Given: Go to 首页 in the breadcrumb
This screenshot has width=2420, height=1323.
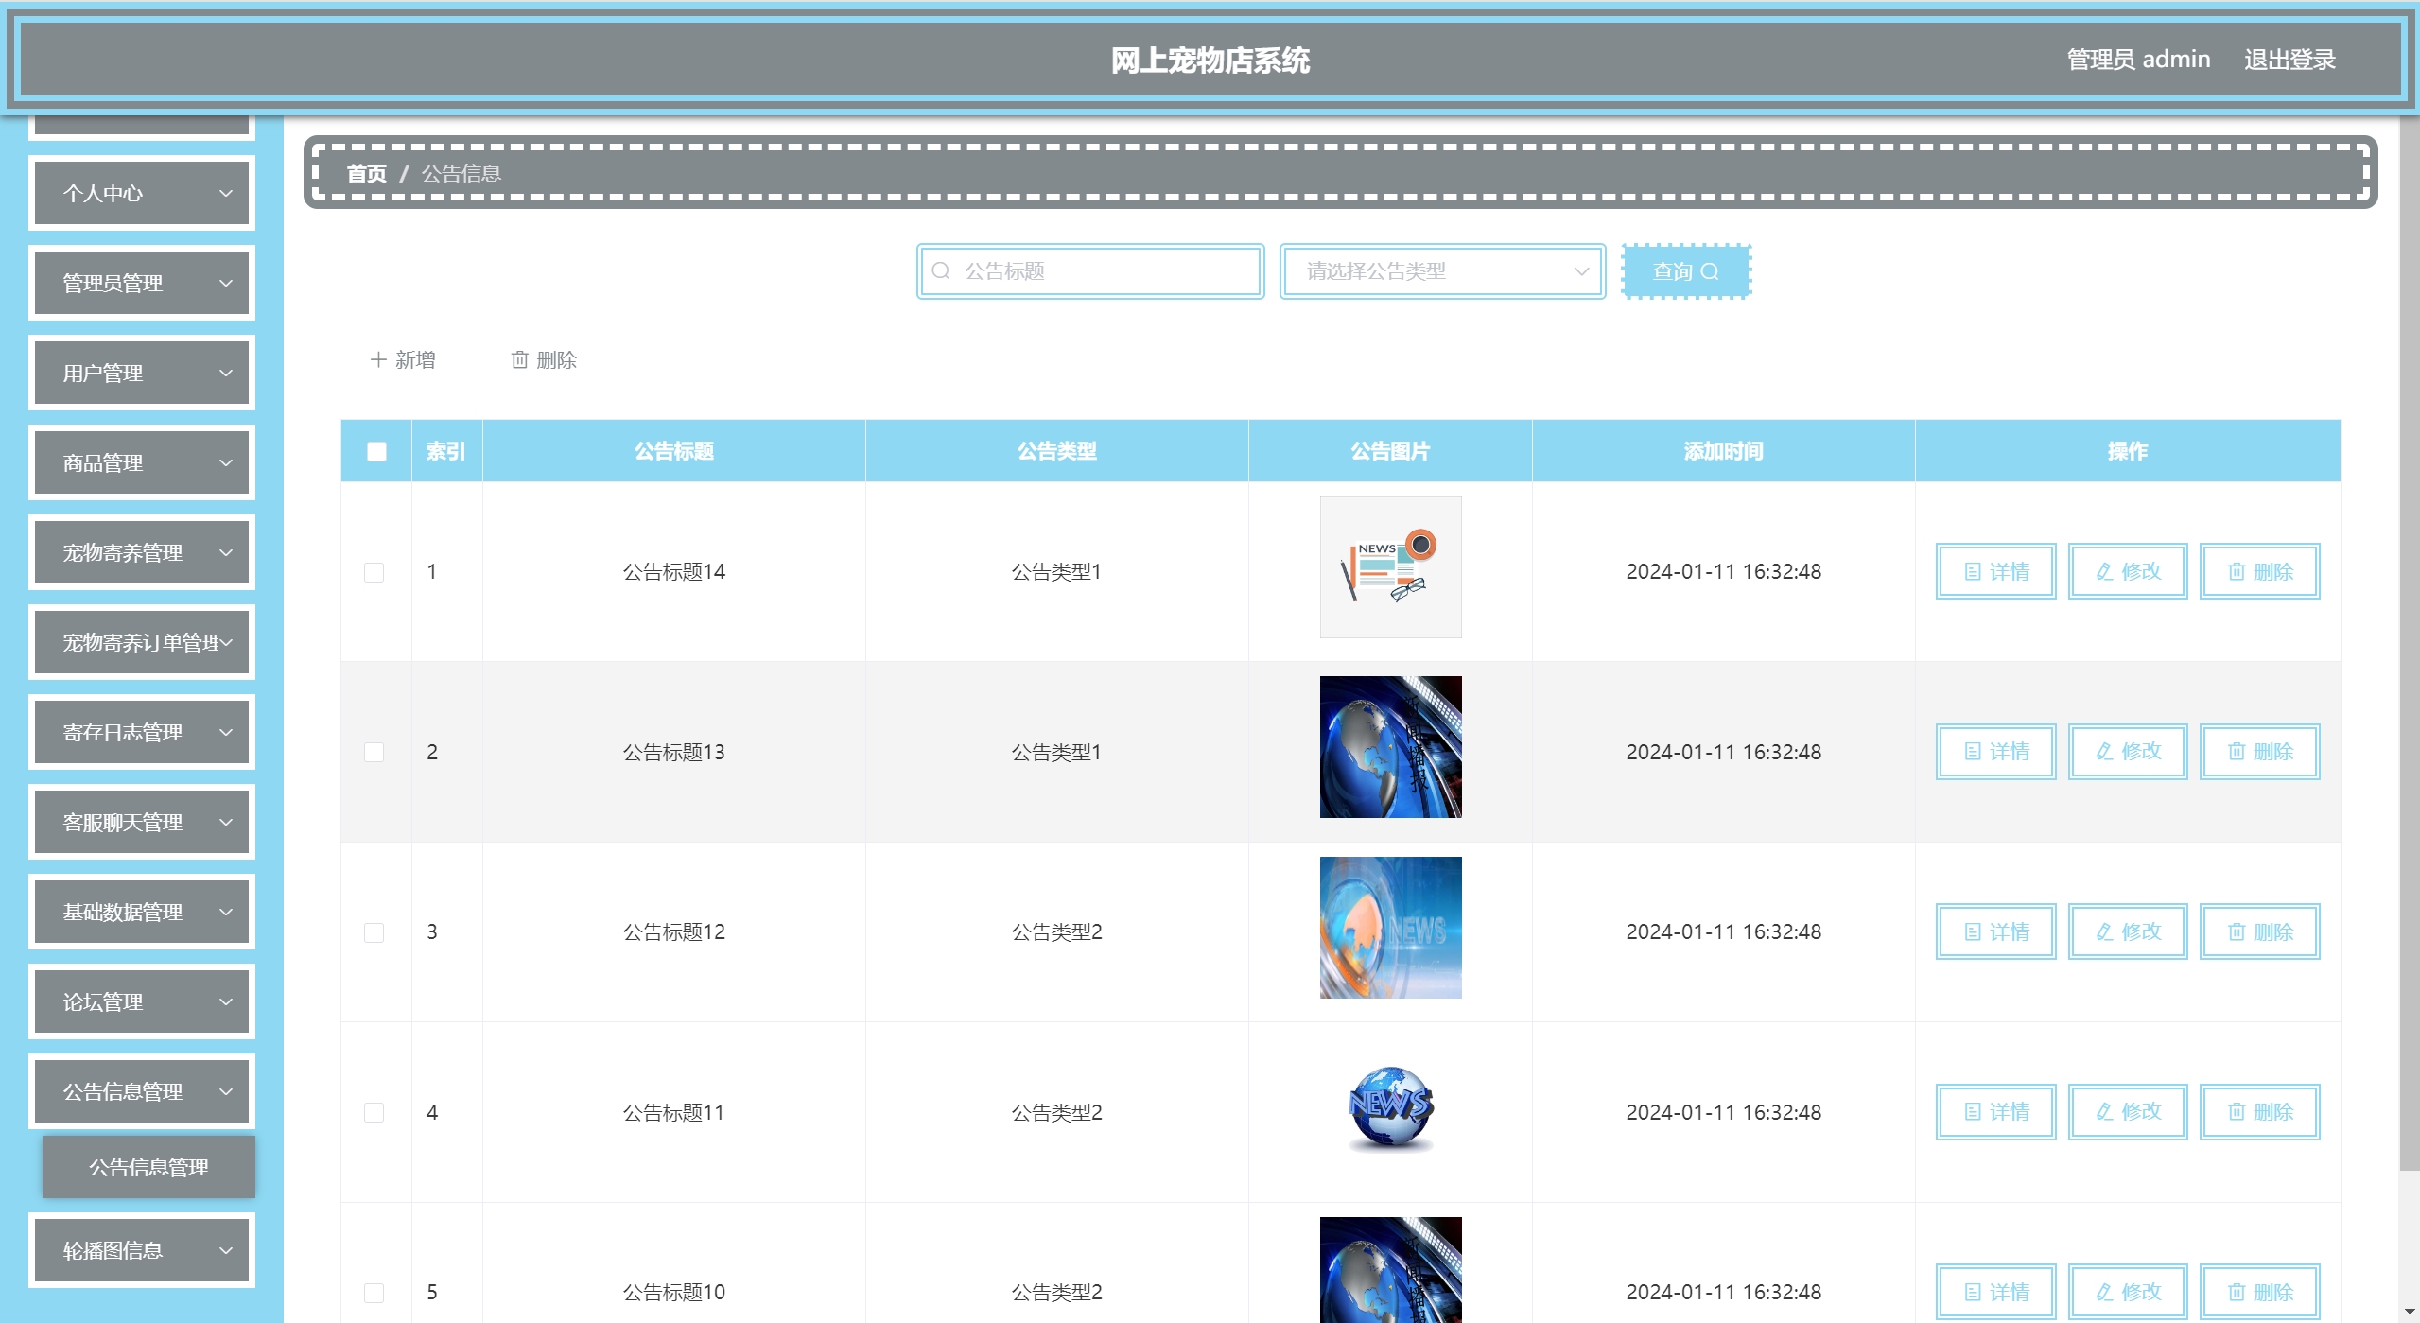Looking at the screenshot, I should pyautogui.click(x=366, y=173).
